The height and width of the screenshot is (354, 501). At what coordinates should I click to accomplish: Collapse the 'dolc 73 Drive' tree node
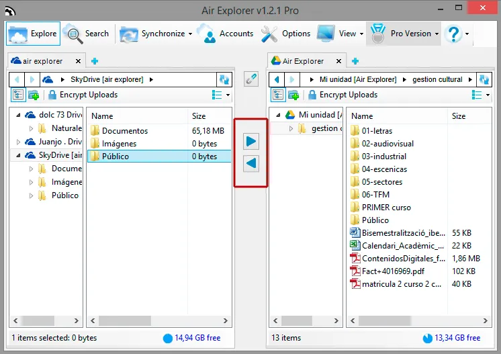tap(19, 115)
